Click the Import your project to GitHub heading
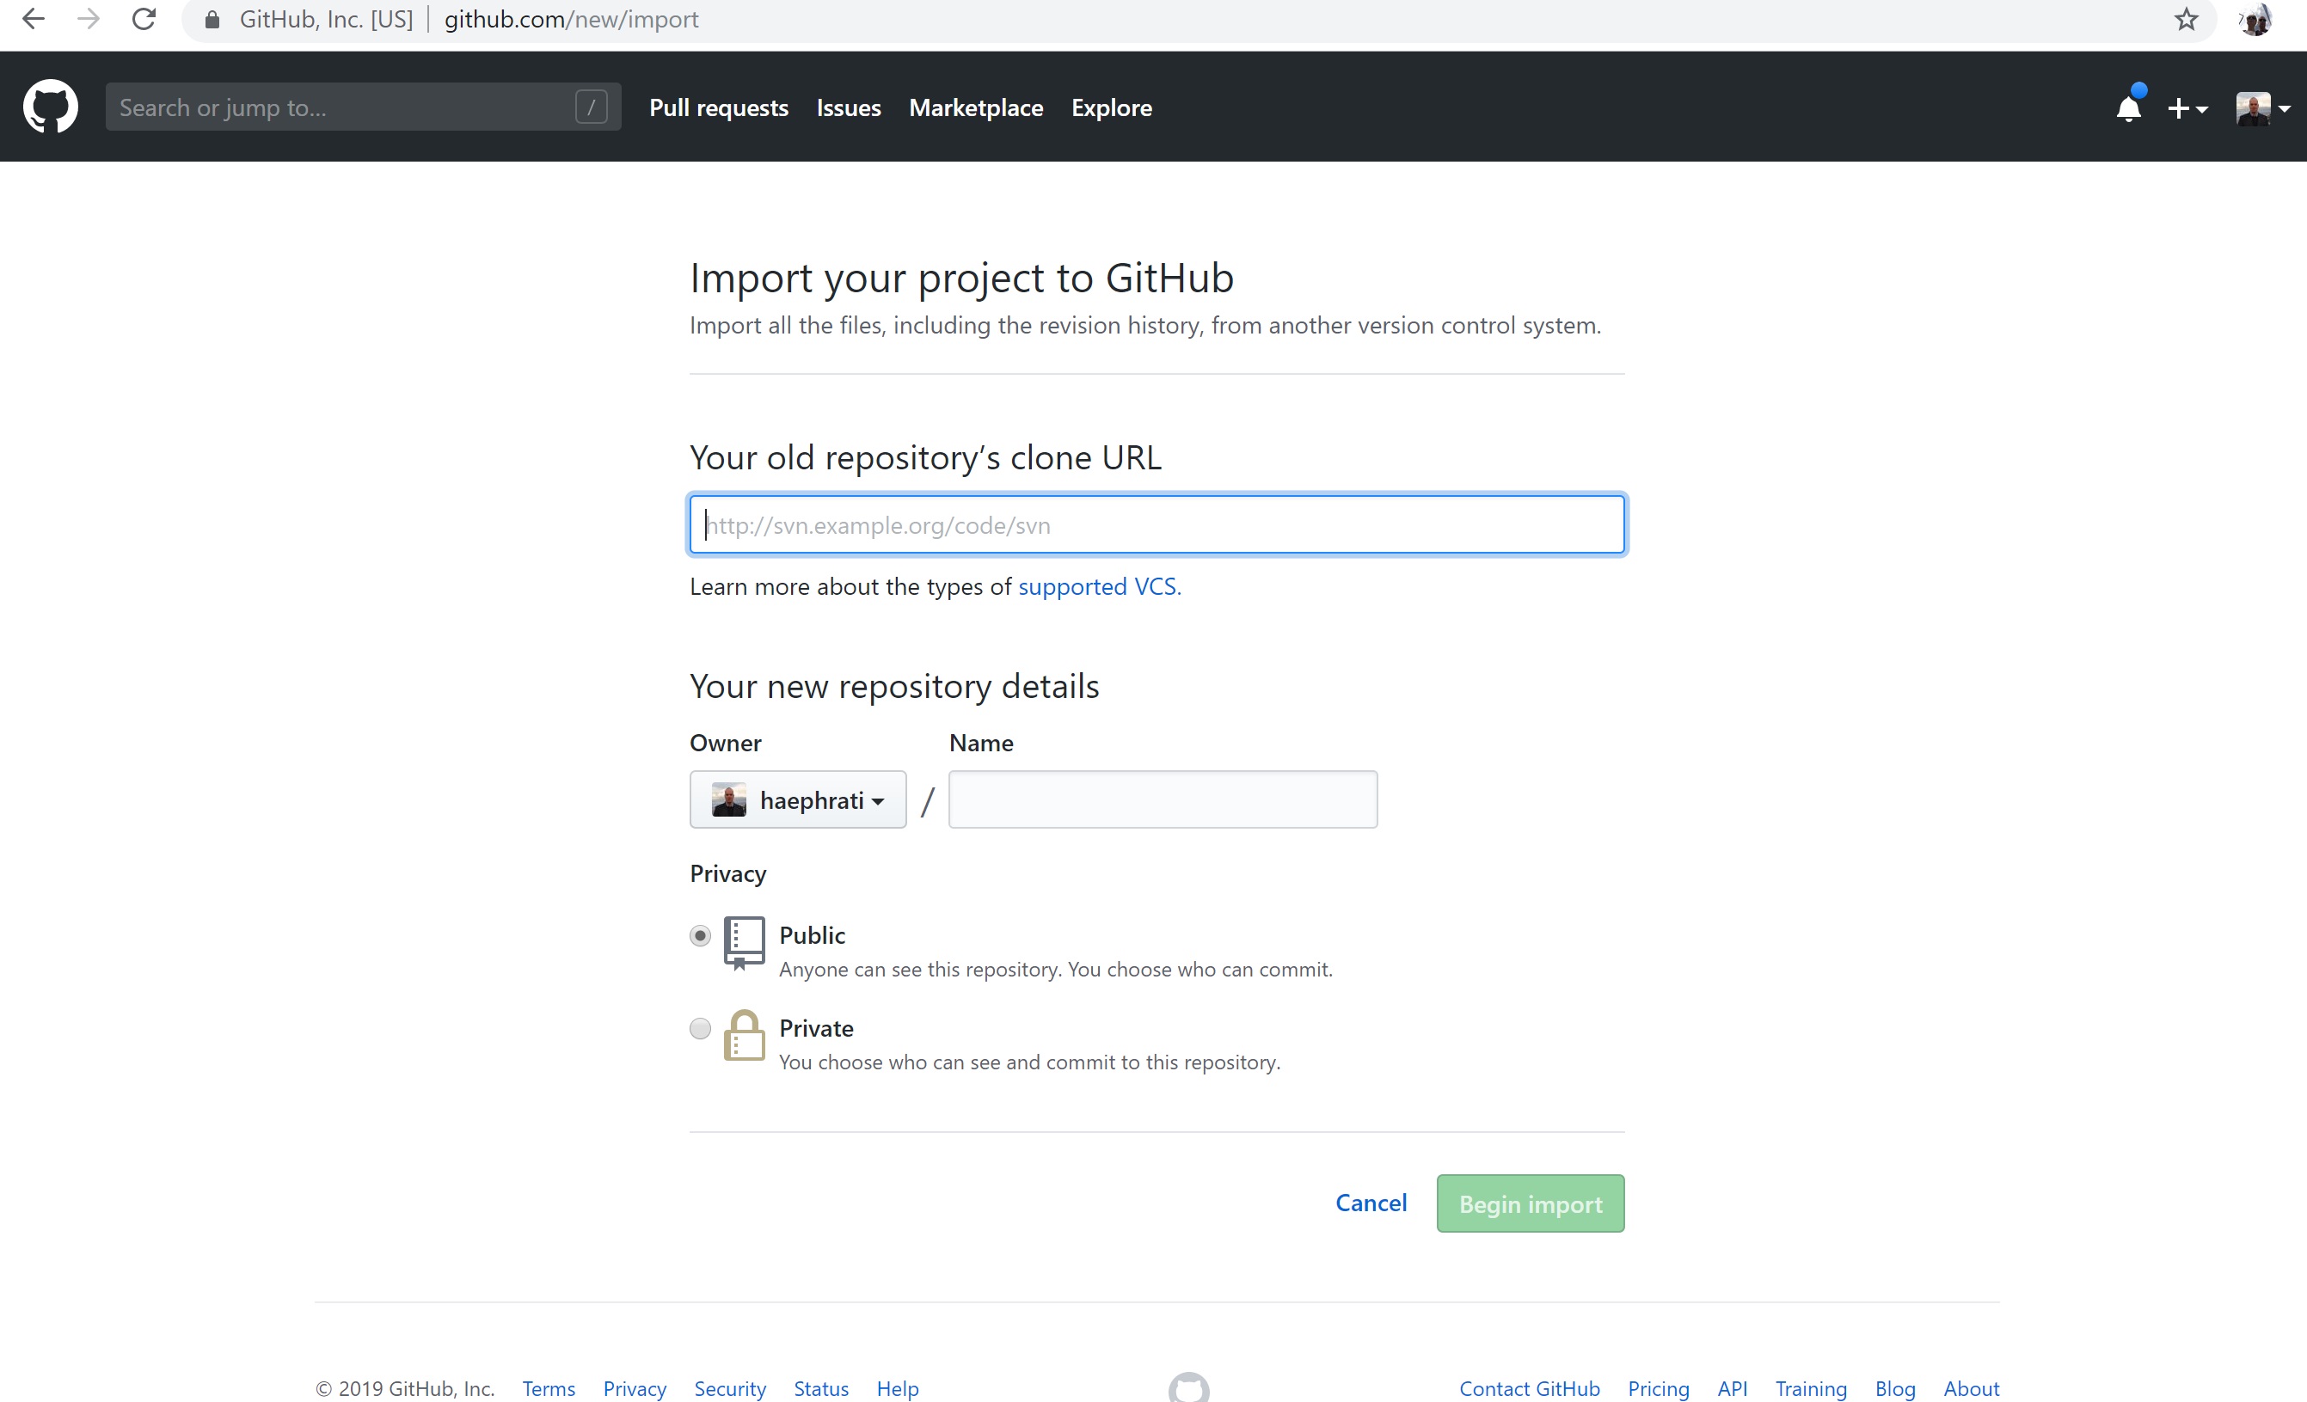Screen dimensions: 2307x1402 pyautogui.click(x=961, y=278)
